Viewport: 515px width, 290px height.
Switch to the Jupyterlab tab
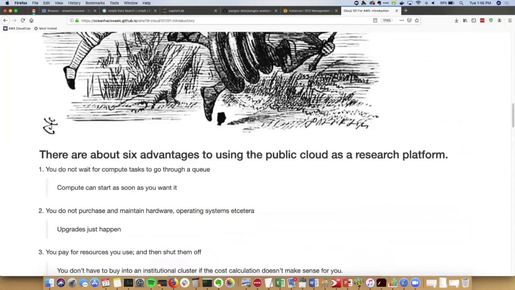tap(189, 11)
